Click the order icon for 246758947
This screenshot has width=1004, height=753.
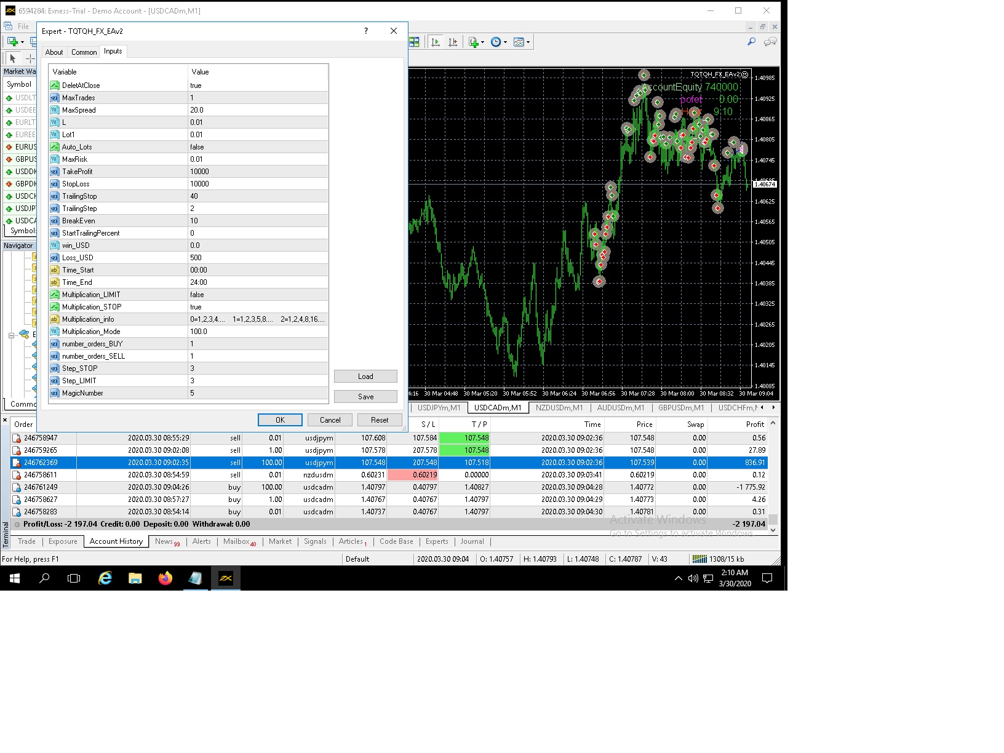(x=17, y=438)
